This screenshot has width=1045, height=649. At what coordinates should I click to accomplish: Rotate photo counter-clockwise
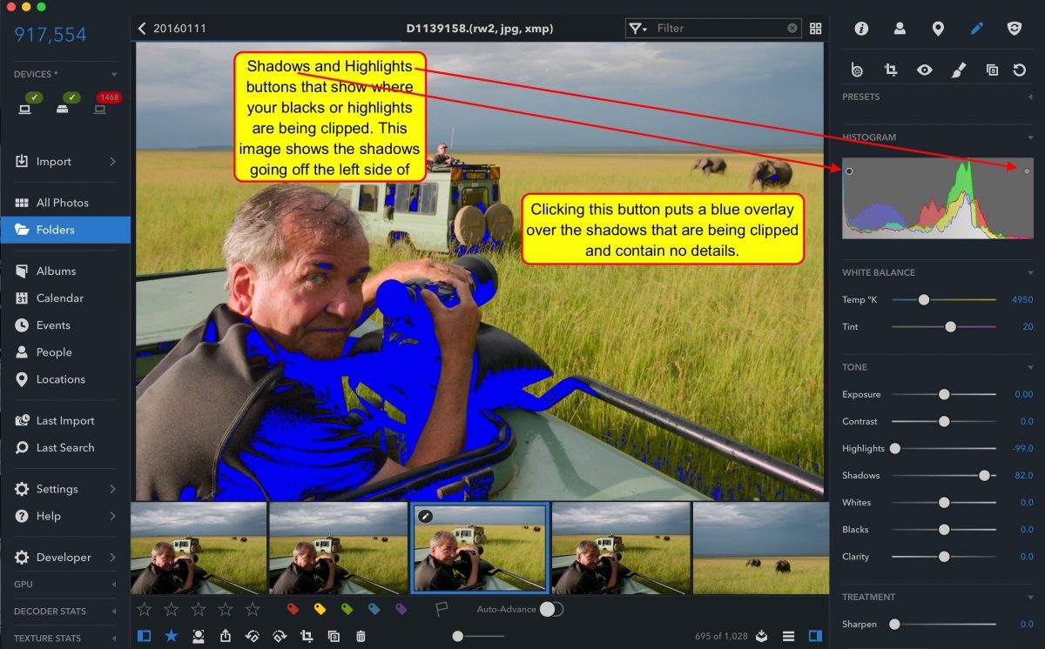(253, 636)
